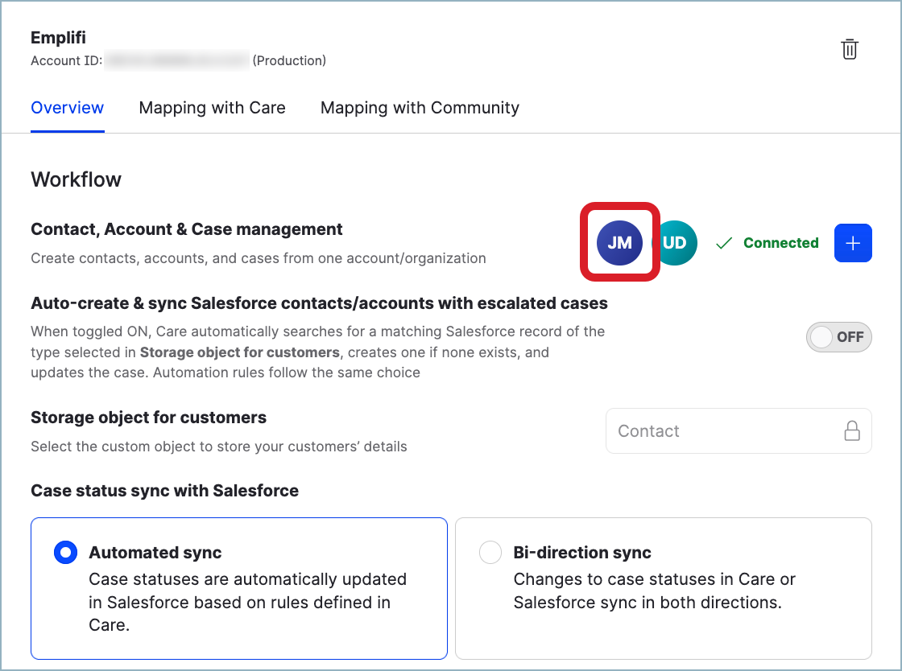
Task: Enable the auto-create & sync OFF toggle
Action: (838, 337)
